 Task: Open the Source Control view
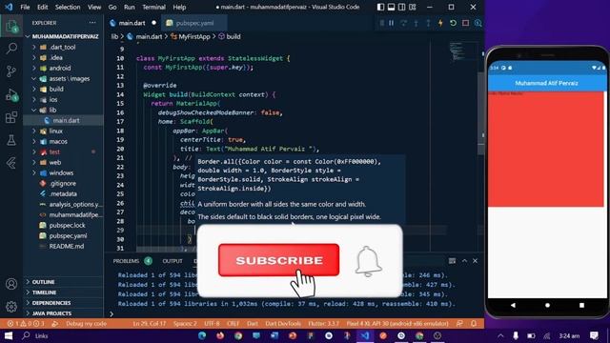pyautogui.click(x=11, y=71)
